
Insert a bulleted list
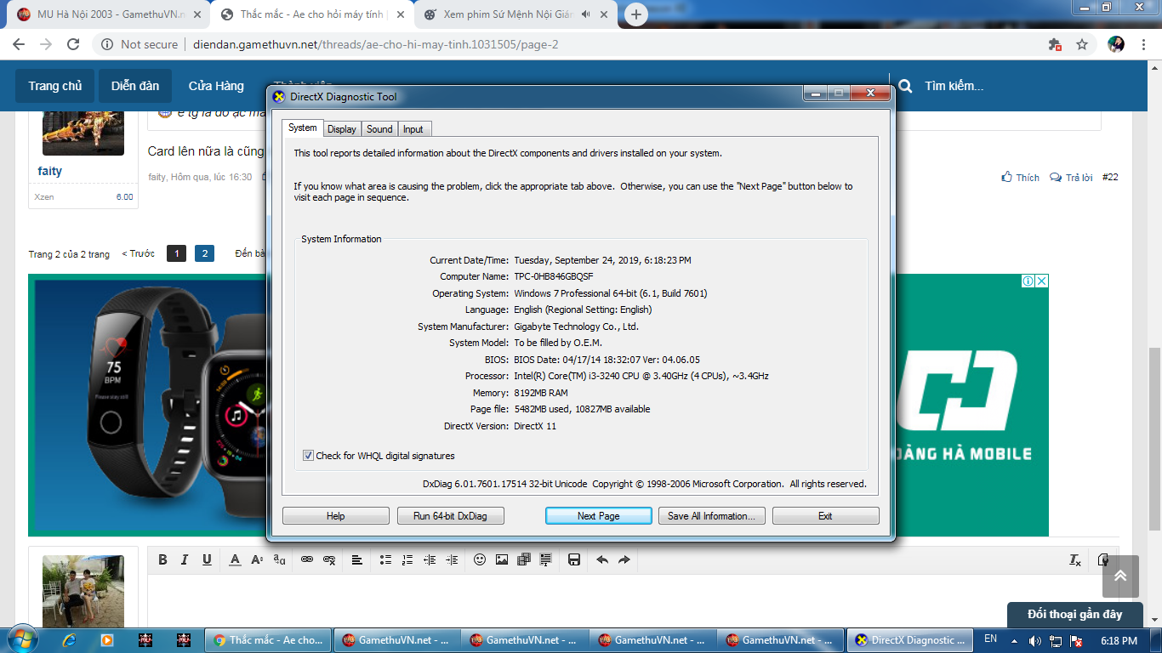click(x=385, y=559)
